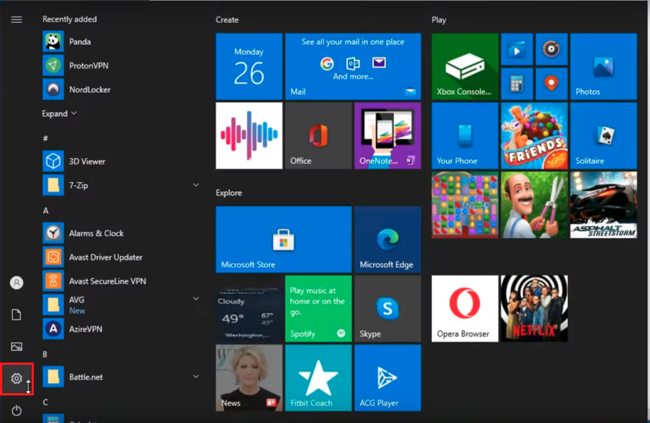Open the News tile showing the anchor photo
The width and height of the screenshot is (650, 423).
click(x=249, y=378)
